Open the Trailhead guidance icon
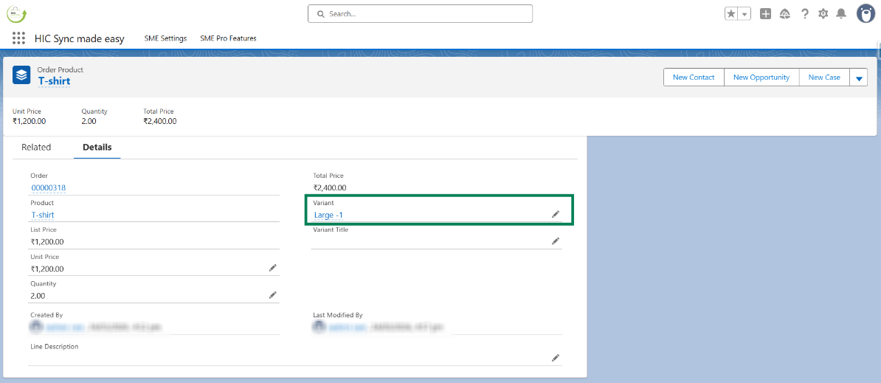The height and width of the screenshot is (383, 881). (785, 14)
